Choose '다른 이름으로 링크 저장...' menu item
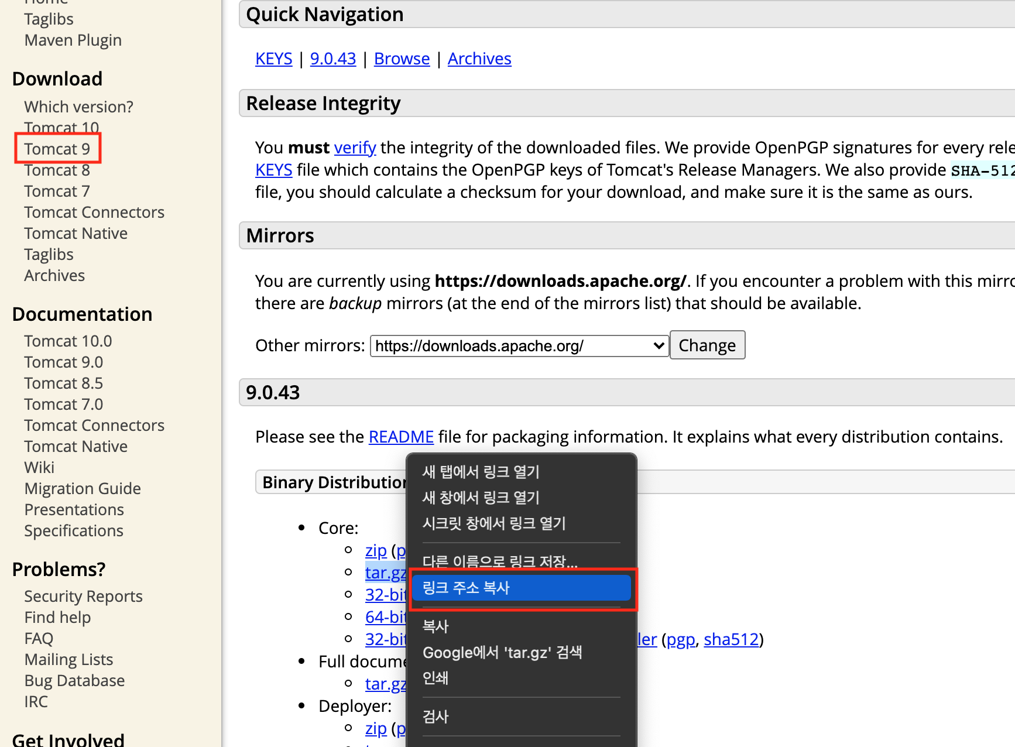This screenshot has width=1015, height=747. (x=521, y=561)
